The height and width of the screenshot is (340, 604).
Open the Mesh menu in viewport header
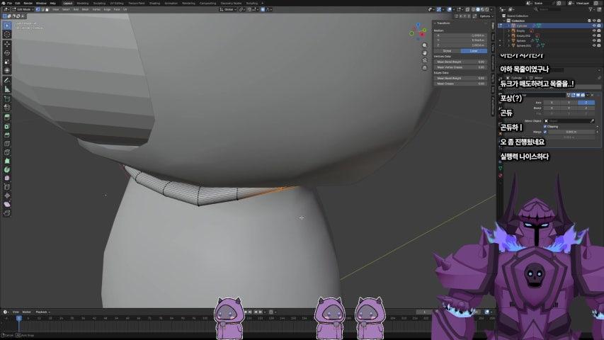tap(86, 9)
